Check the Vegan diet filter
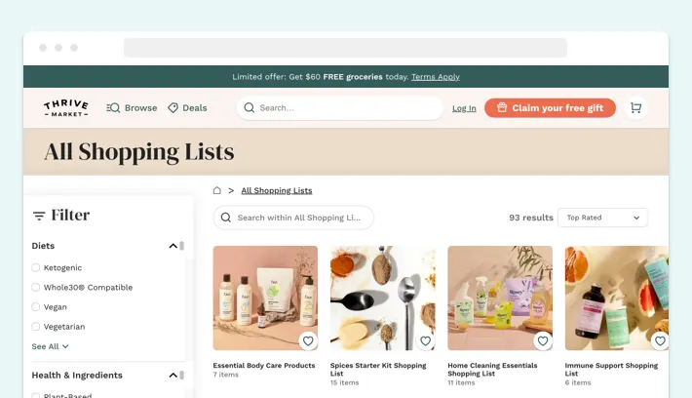The height and width of the screenshot is (398, 692). click(x=36, y=307)
